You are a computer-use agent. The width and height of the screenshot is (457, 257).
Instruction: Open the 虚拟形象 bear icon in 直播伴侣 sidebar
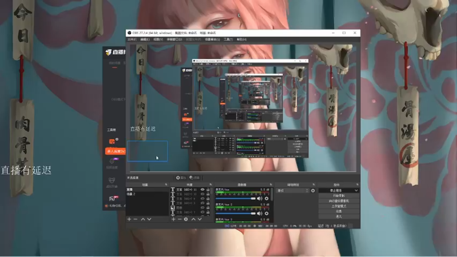point(112,182)
